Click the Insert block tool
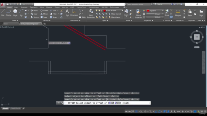 (126, 13)
